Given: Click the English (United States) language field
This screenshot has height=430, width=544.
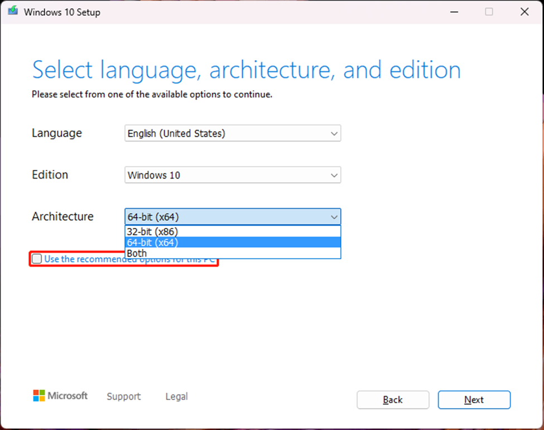Looking at the screenshot, I should [x=233, y=133].
